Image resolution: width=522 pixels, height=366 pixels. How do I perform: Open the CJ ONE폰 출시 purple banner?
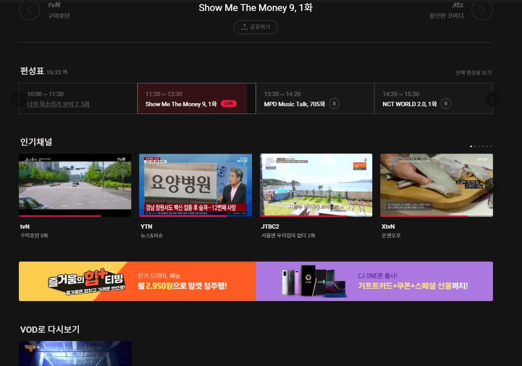(x=375, y=282)
